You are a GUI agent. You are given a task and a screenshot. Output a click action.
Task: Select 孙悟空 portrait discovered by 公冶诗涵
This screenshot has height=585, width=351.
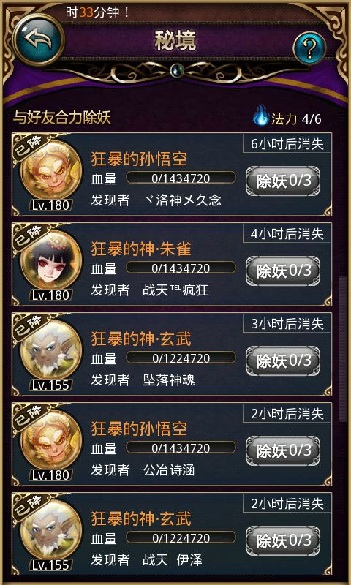pyautogui.click(x=50, y=442)
